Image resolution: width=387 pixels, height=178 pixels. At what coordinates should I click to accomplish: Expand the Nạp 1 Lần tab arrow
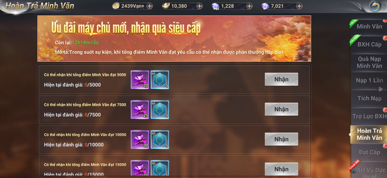coord(381,89)
